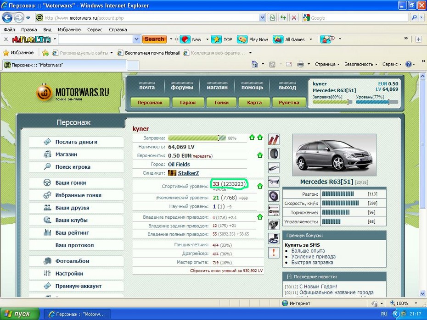Click the sliders icon for Настройки
The height and width of the screenshot is (320, 427).
(x=47, y=273)
